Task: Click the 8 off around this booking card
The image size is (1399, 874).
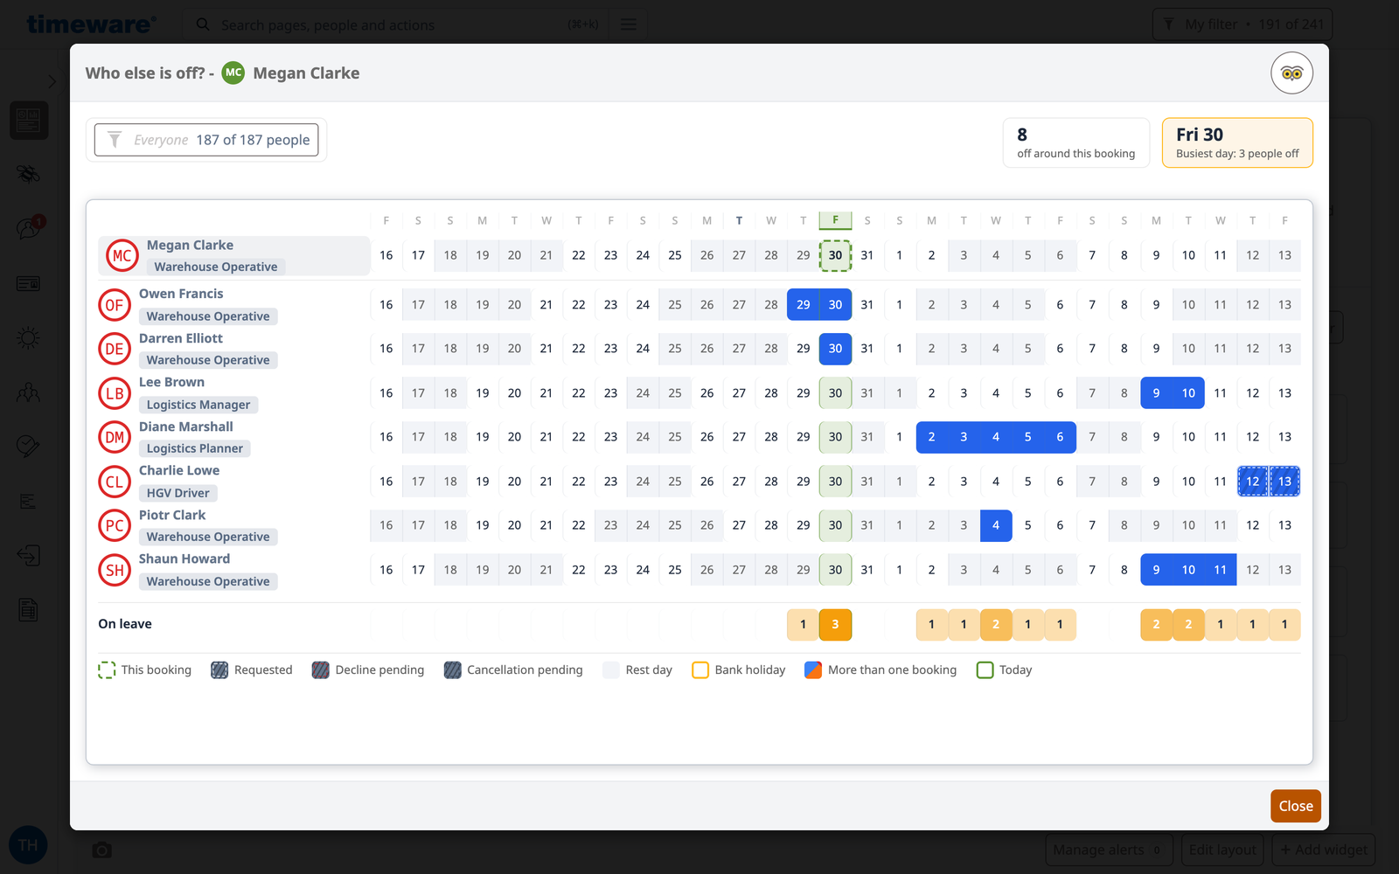Action: pyautogui.click(x=1076, y=142)
